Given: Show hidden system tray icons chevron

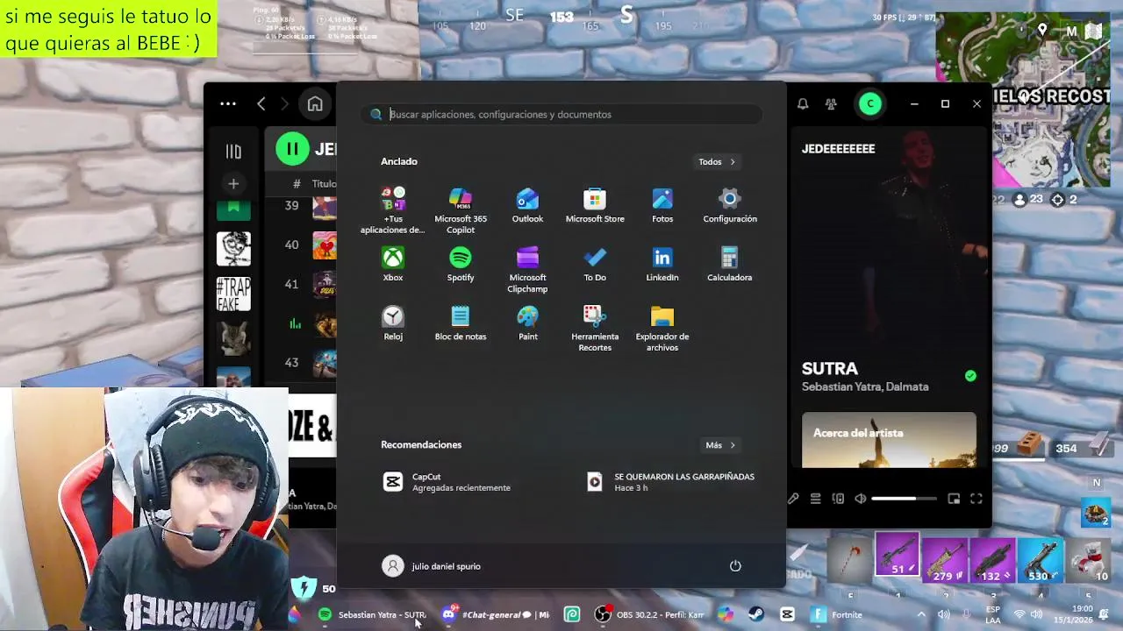Looking at the screenshot, I should click(921, 615).
